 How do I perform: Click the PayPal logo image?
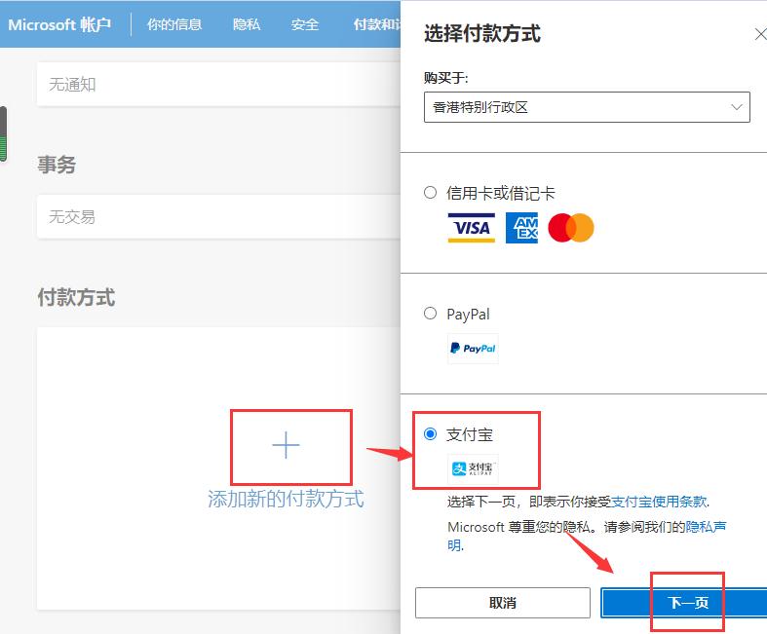pyautogui.click(x=473, y=349)
